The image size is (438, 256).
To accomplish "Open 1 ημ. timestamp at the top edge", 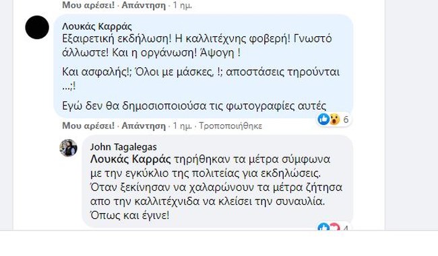I will (x=183, y=5).
